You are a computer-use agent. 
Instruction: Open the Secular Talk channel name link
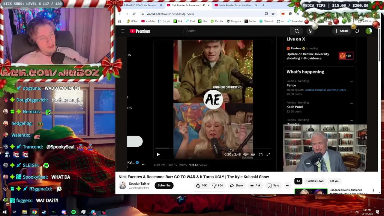[138, 184]
